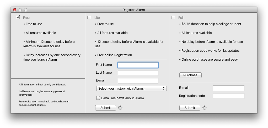Toggle E-mail me news about iAlarm
The height and width of the screenshot is (128, 268).
tap(98, 98)
